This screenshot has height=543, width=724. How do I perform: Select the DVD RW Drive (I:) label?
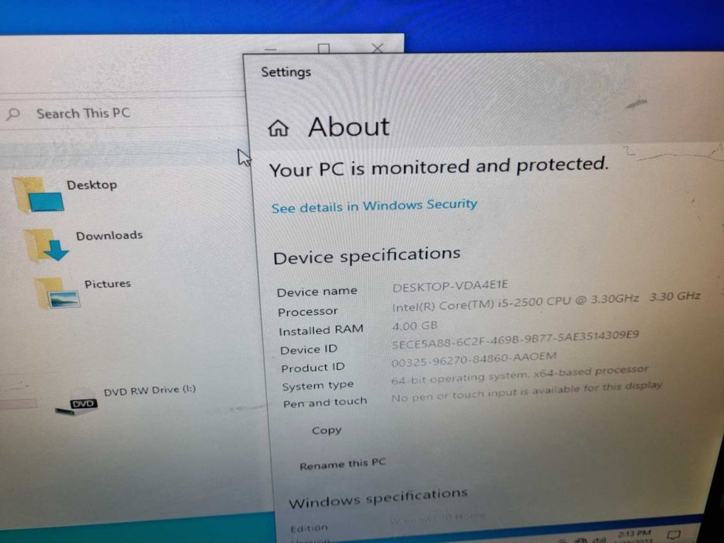coord(150,390)
